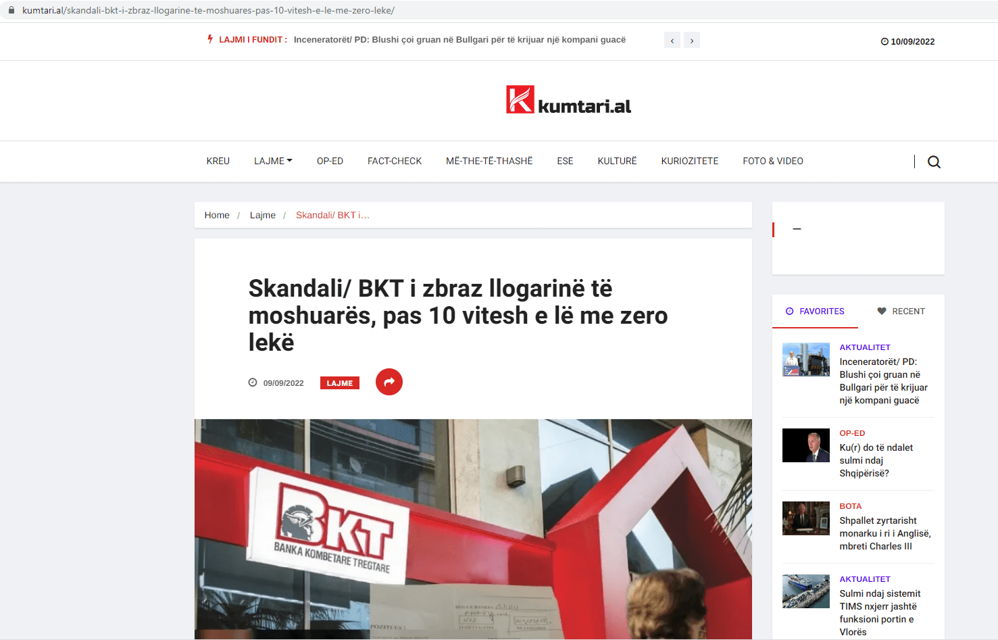Click the search magnifier icon

934,162
